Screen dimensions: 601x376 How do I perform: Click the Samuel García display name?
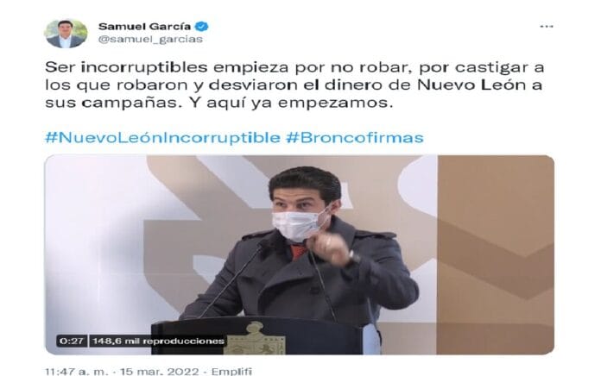144,27
